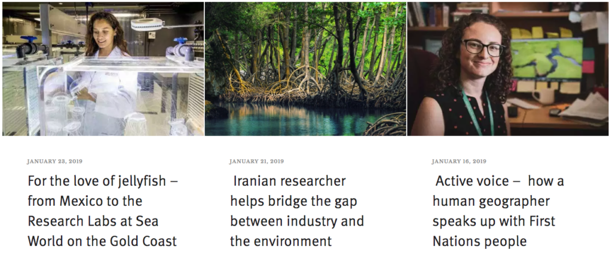Click the white coffee mug on the desk

click(543, 96)
